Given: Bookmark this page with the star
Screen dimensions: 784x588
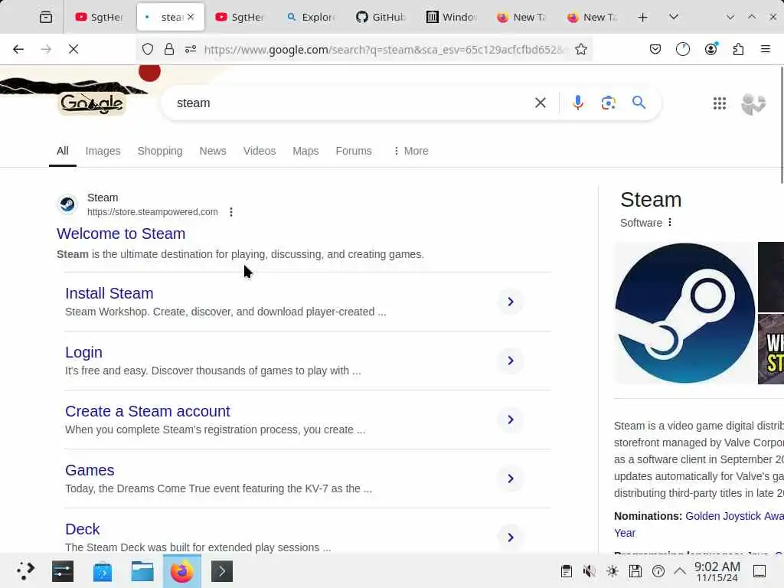Looking at the screenshot, I should (581, 49).
